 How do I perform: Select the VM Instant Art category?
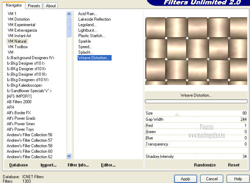point(19,36)
